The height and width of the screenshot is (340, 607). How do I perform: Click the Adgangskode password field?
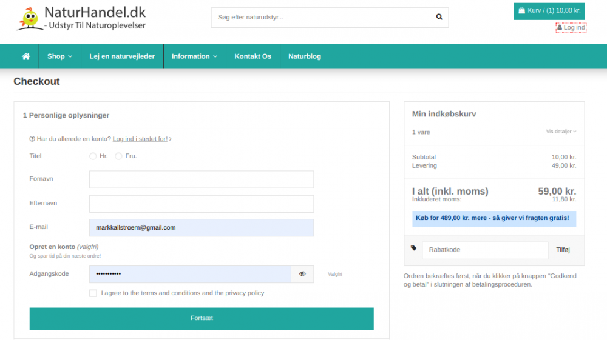190,274
